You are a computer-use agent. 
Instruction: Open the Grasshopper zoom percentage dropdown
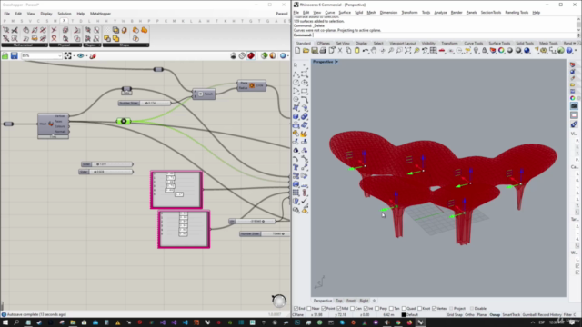tap(60, 55)
